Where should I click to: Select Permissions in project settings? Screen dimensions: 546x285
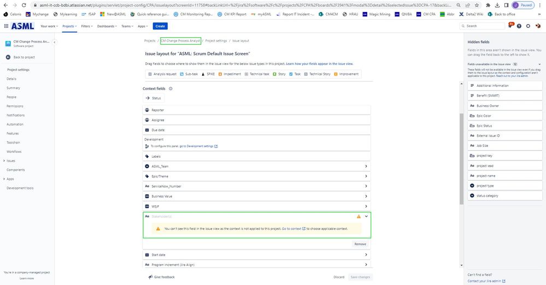(x=15, y=106)
